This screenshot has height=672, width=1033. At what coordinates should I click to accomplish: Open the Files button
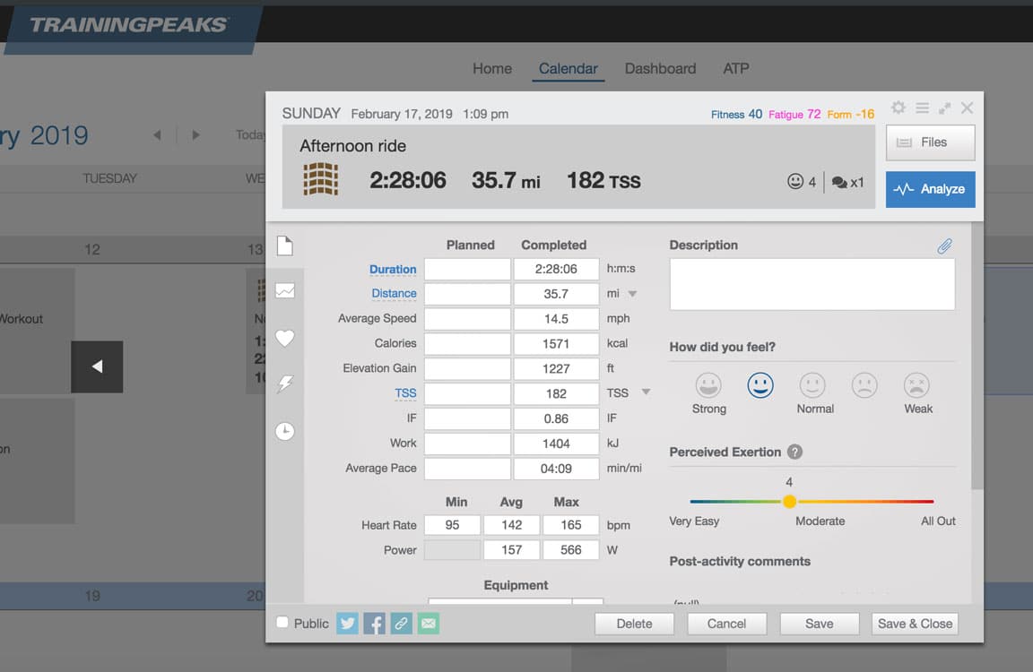pyautogui.click(x=930, y=142)
